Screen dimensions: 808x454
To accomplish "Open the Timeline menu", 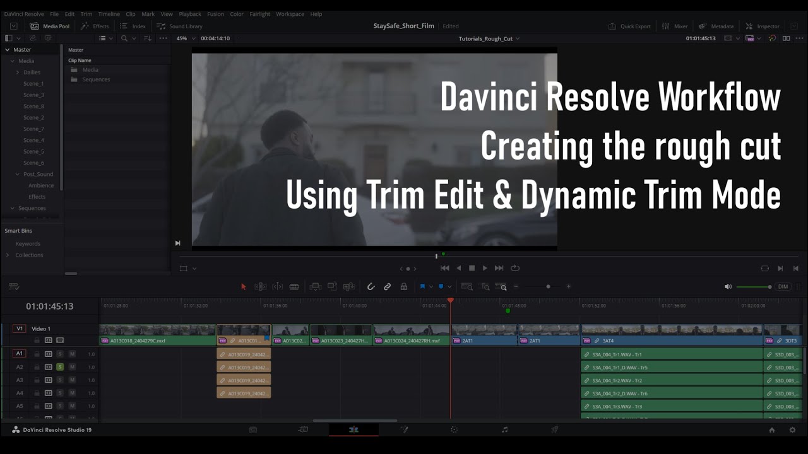I will [109, 14].
